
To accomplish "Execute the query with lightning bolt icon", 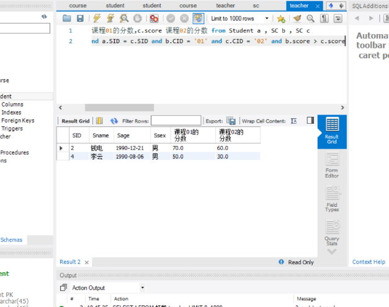I will pos(97,19).
